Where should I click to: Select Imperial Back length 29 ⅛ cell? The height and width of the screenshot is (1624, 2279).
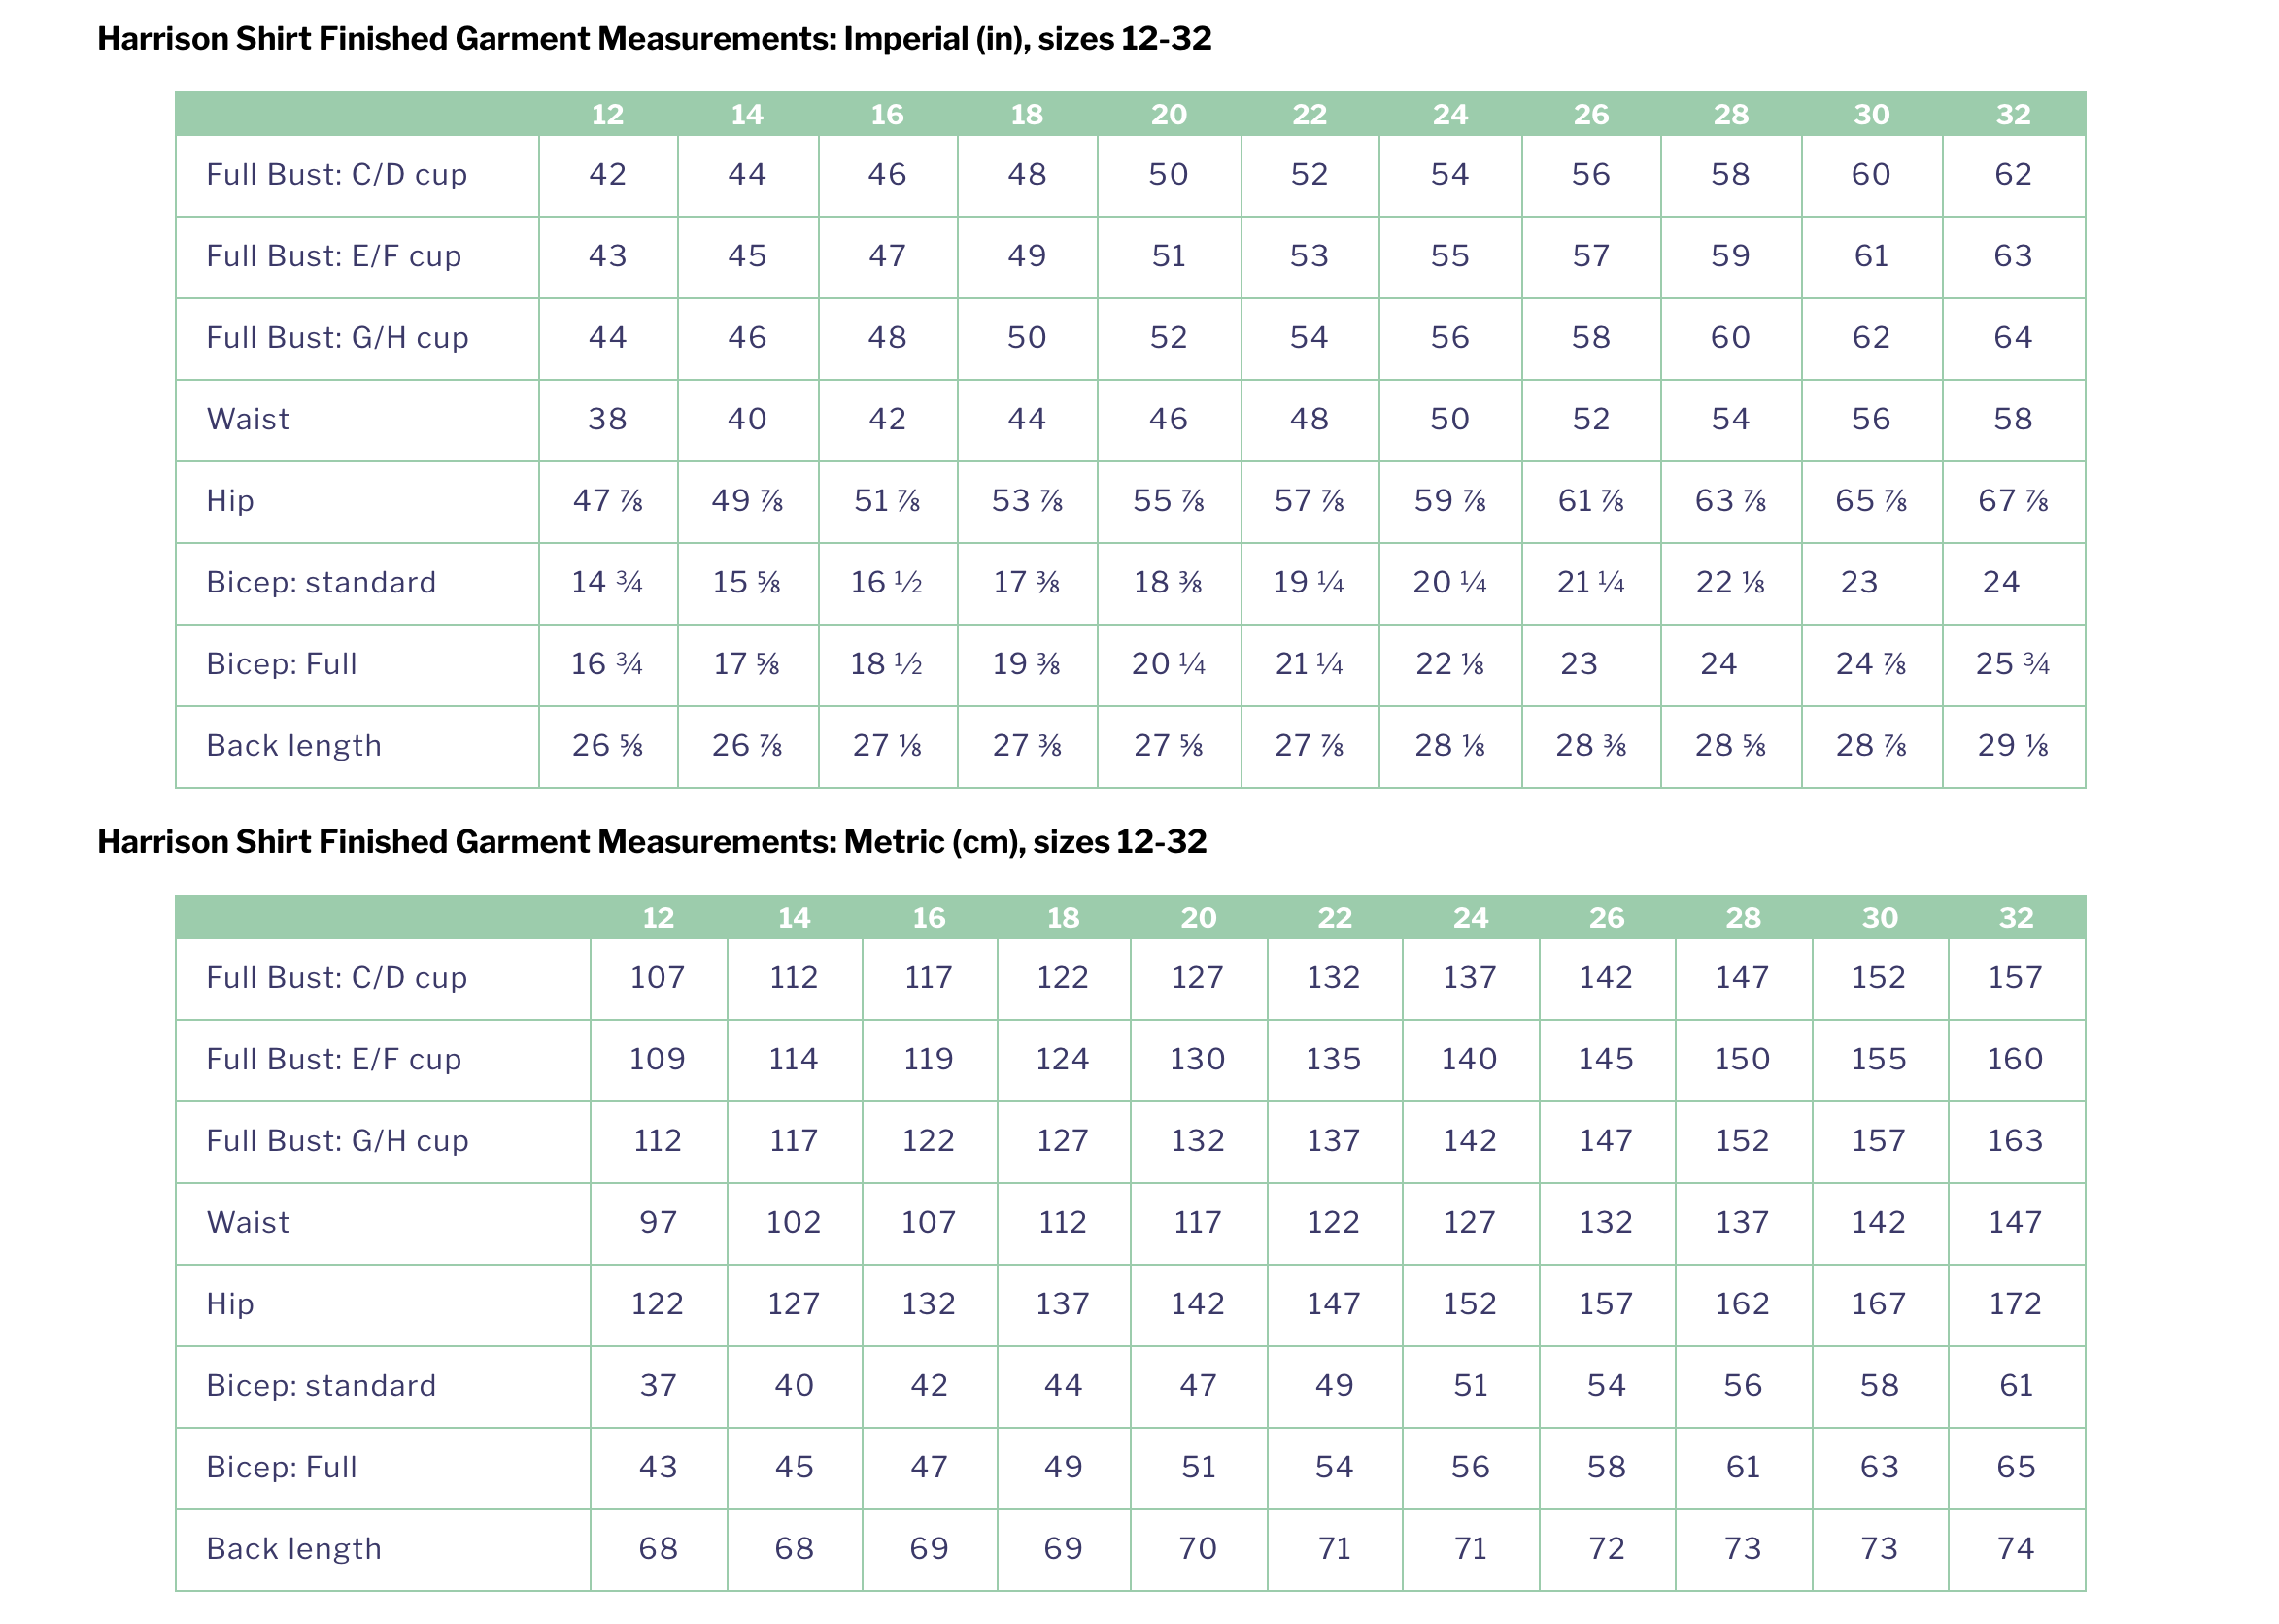click(x=2013, y=745)
